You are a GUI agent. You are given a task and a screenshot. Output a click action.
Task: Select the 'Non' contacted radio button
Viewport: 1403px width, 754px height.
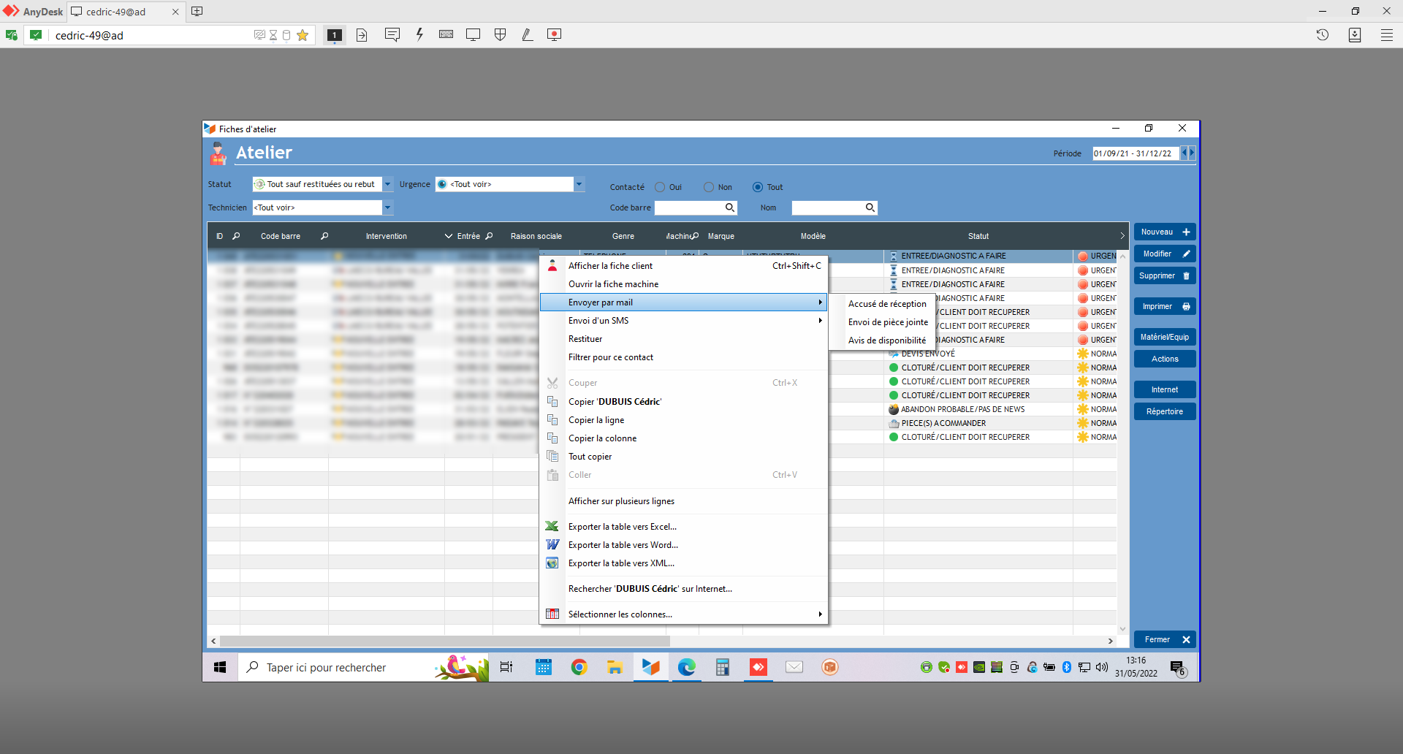pyautogui.click(x=708, y=187)
